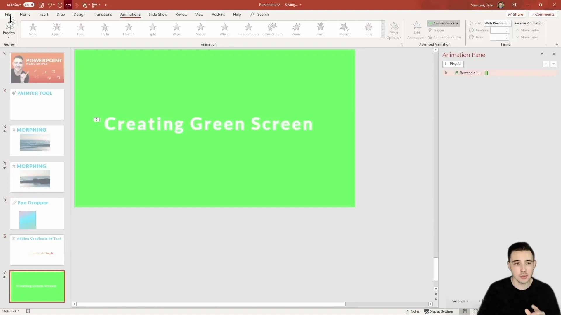Apply the Appear animation effect

tap(57, 29)
